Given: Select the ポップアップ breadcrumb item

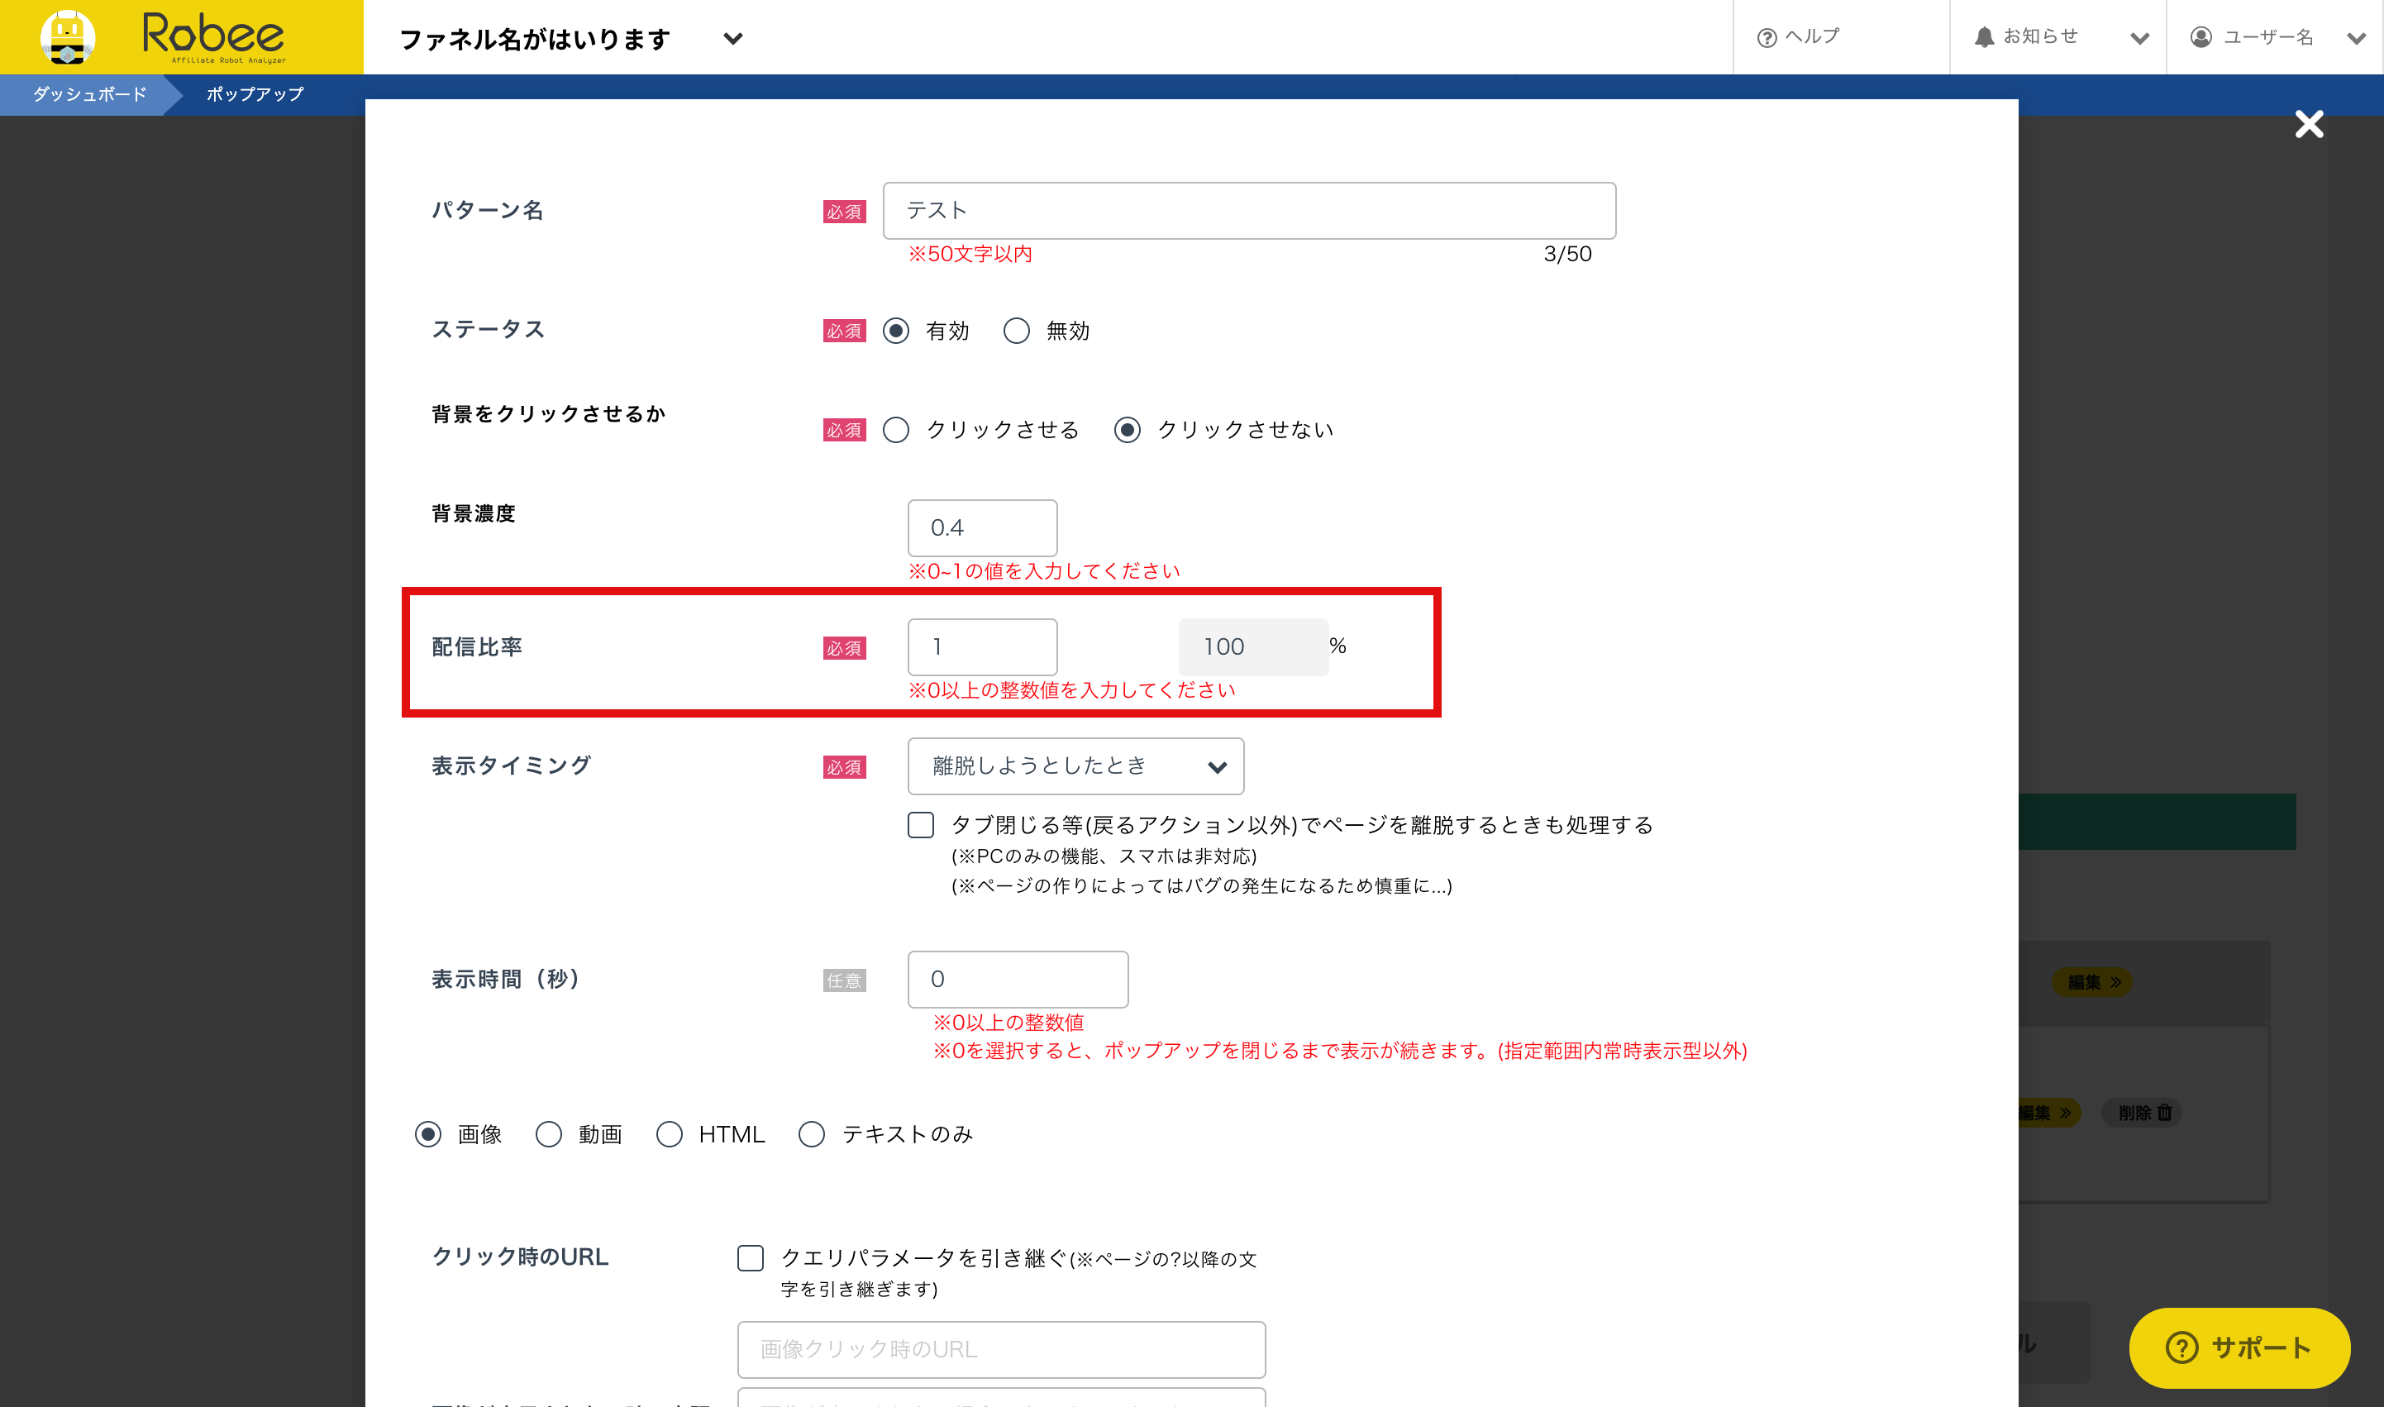Looking at the screenshot, I should tap(255, 94).
